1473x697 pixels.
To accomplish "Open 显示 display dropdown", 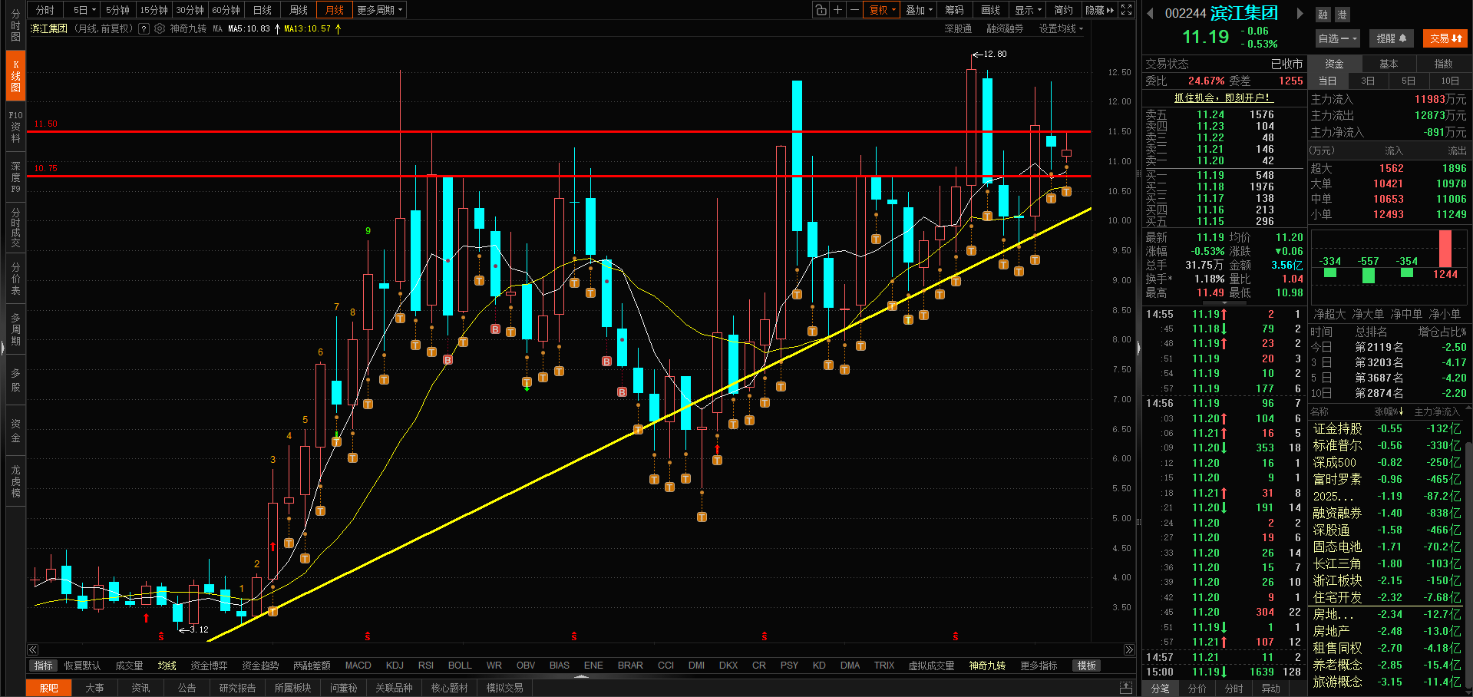I will (1028, 10).
